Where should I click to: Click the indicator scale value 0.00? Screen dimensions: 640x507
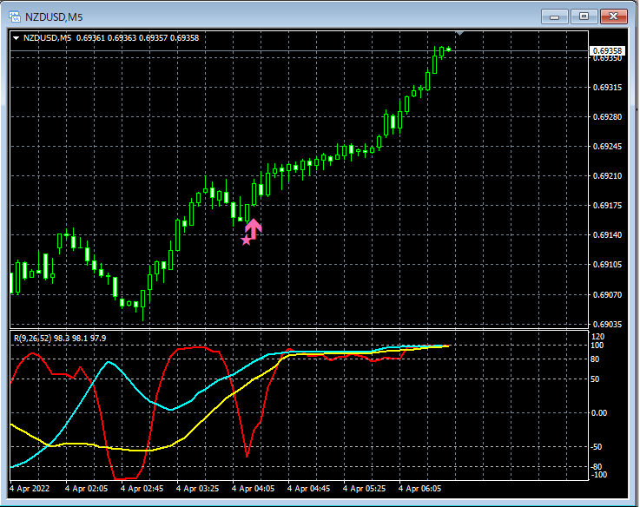click(x=599, y=413)
